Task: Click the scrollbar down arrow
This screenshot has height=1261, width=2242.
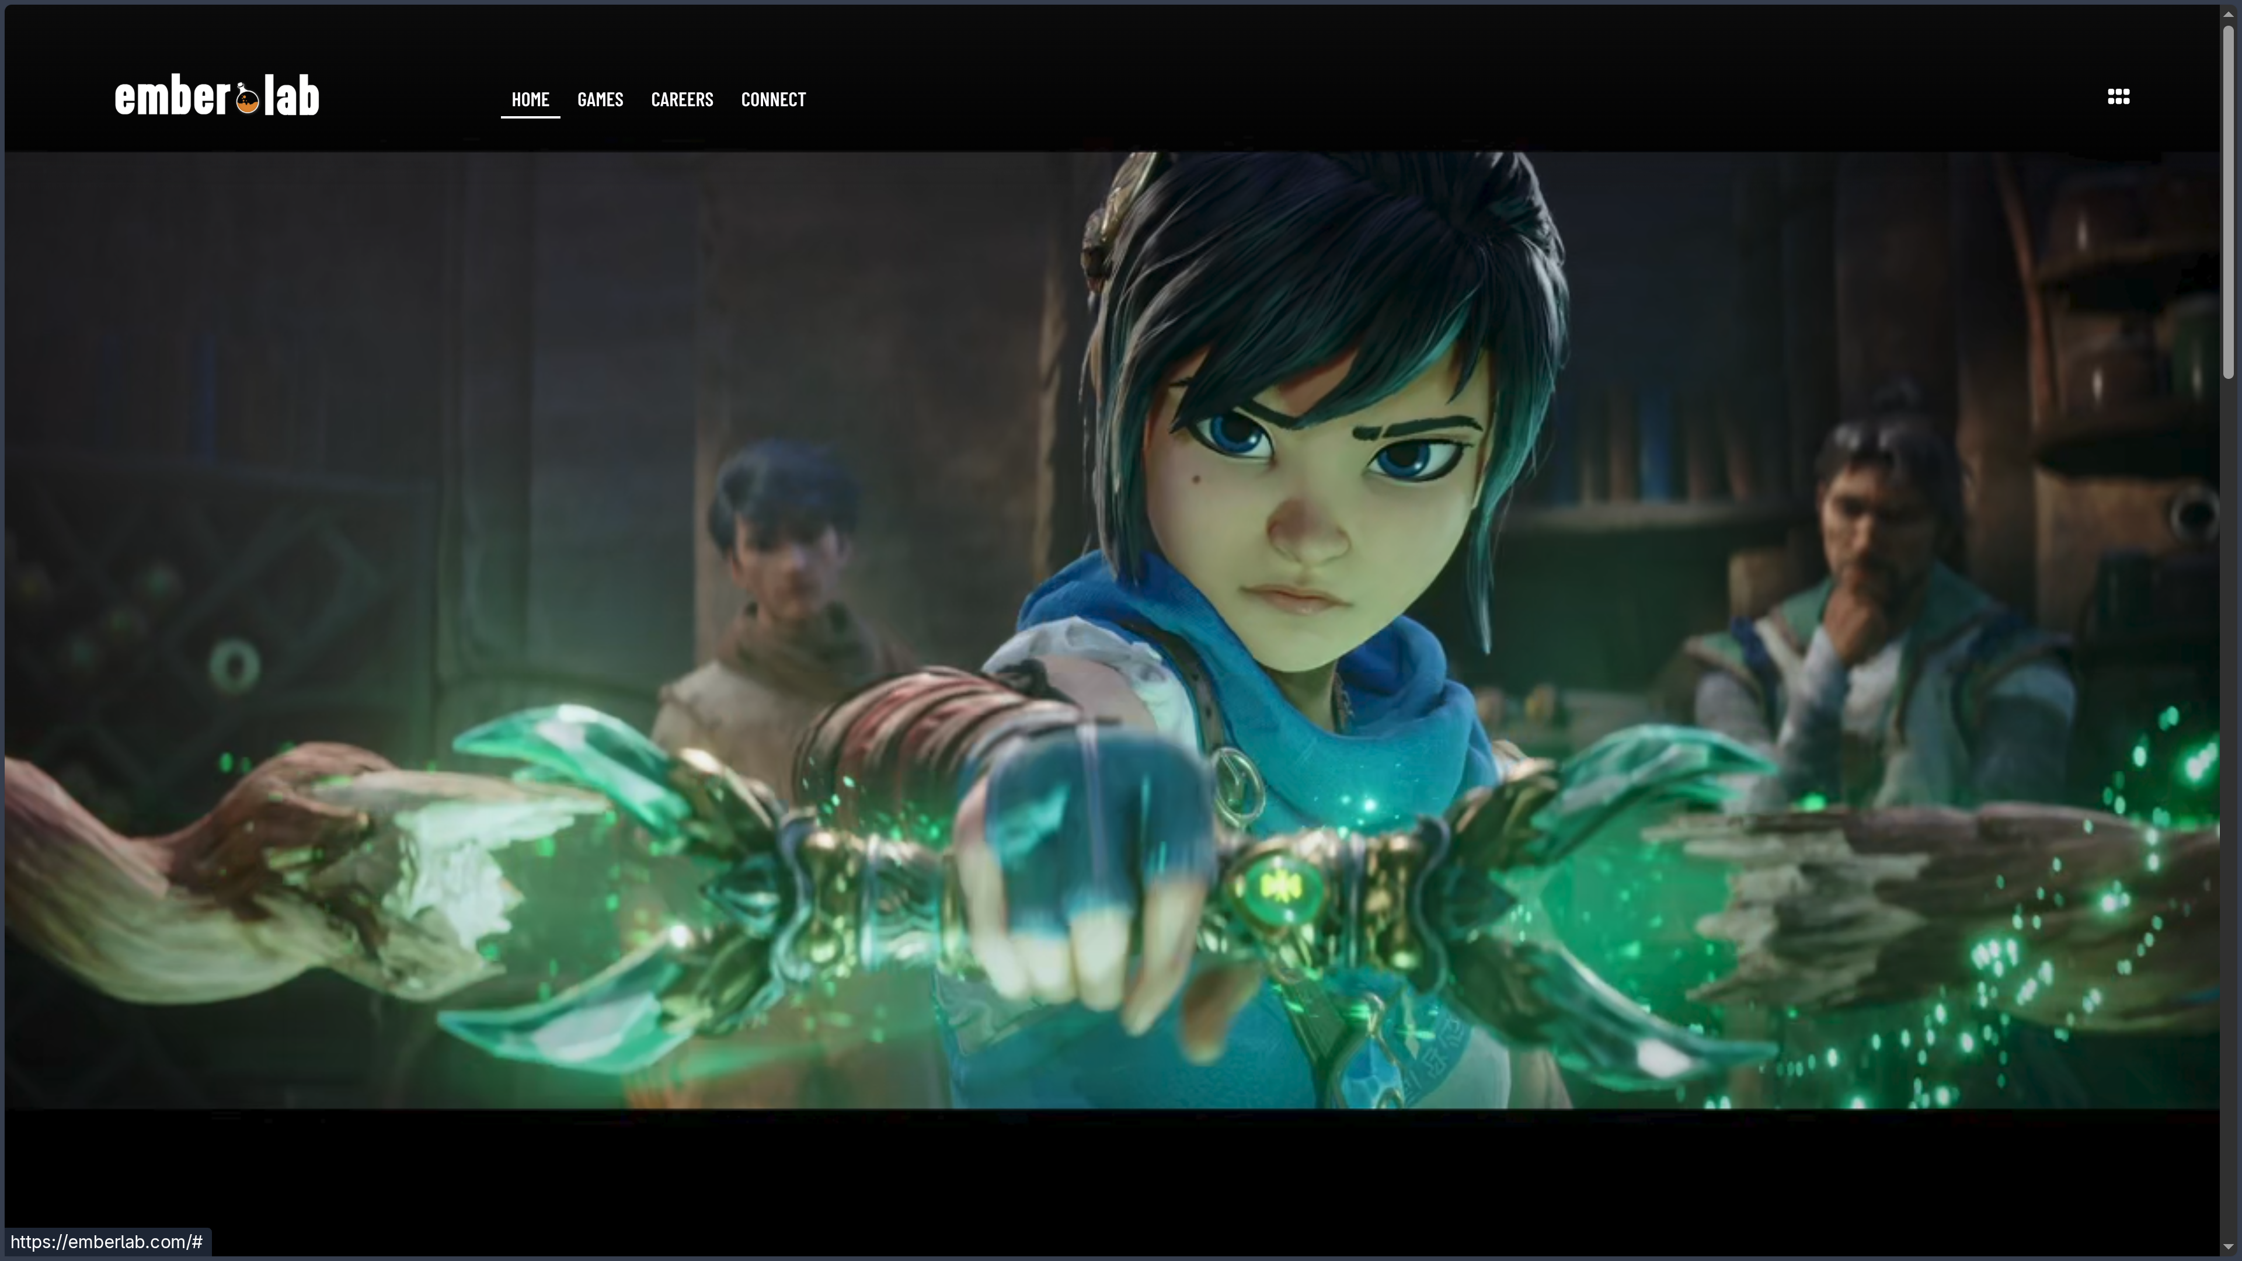Action: [2229, 1247]
